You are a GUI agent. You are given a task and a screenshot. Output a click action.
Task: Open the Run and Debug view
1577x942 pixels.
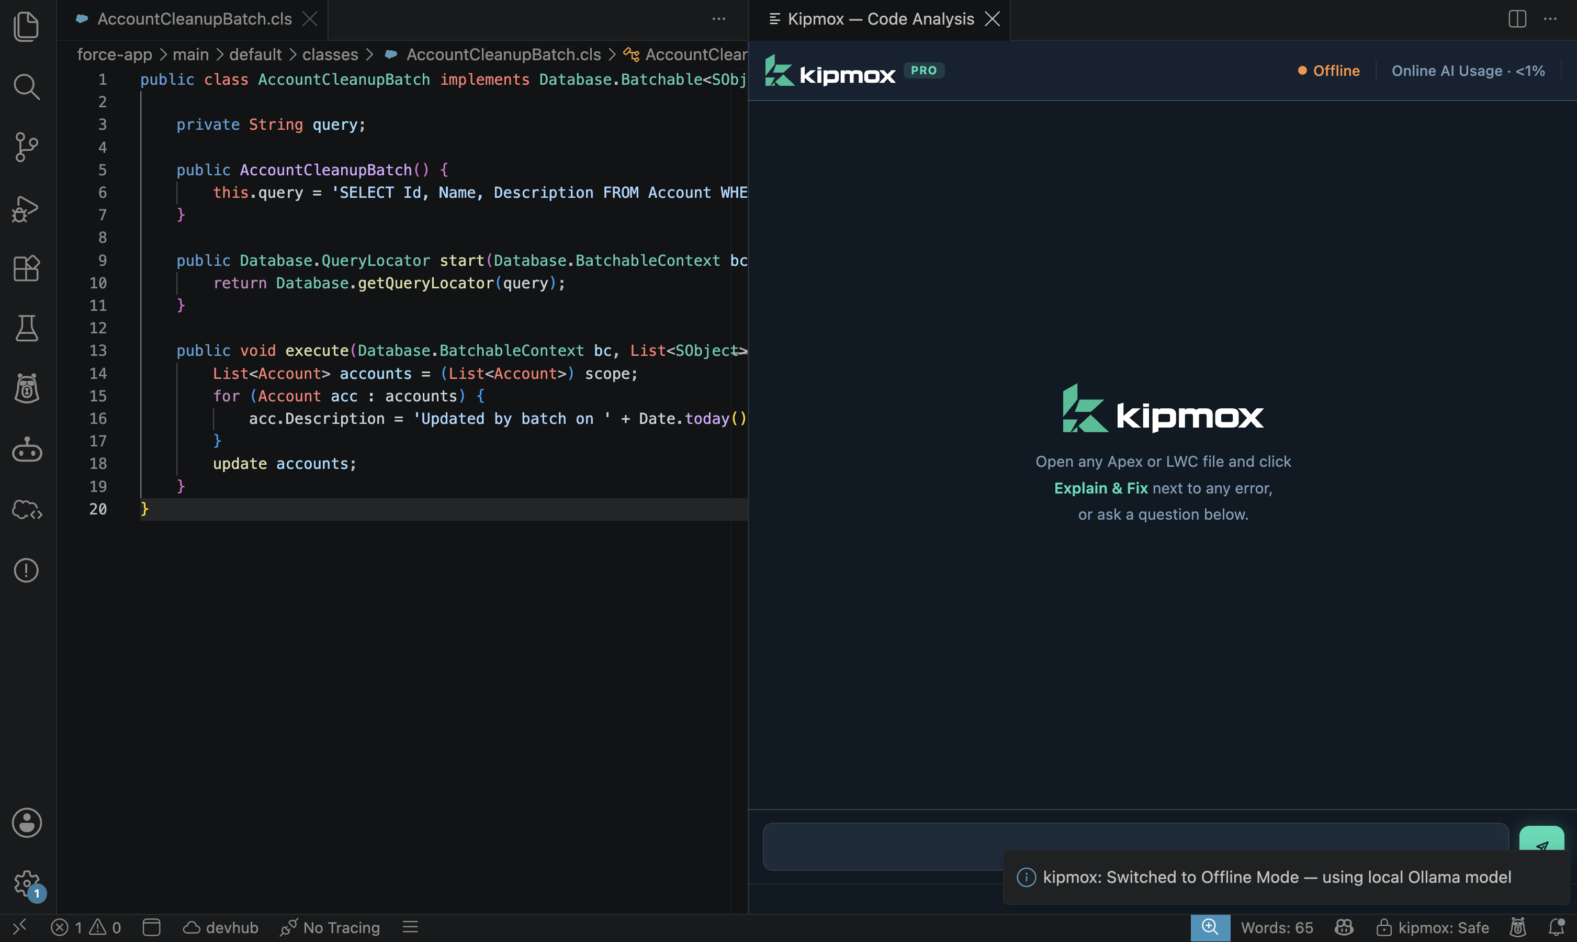26,208
